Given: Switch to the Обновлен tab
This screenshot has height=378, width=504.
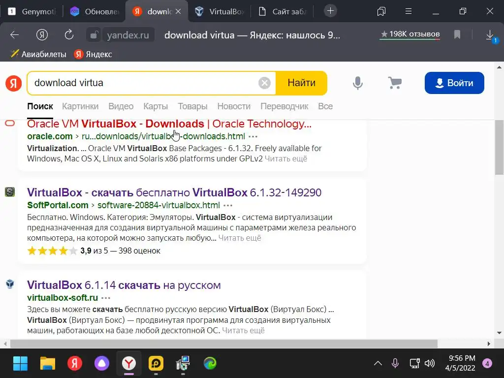Looking at the screenshot, I should [95, 12].
